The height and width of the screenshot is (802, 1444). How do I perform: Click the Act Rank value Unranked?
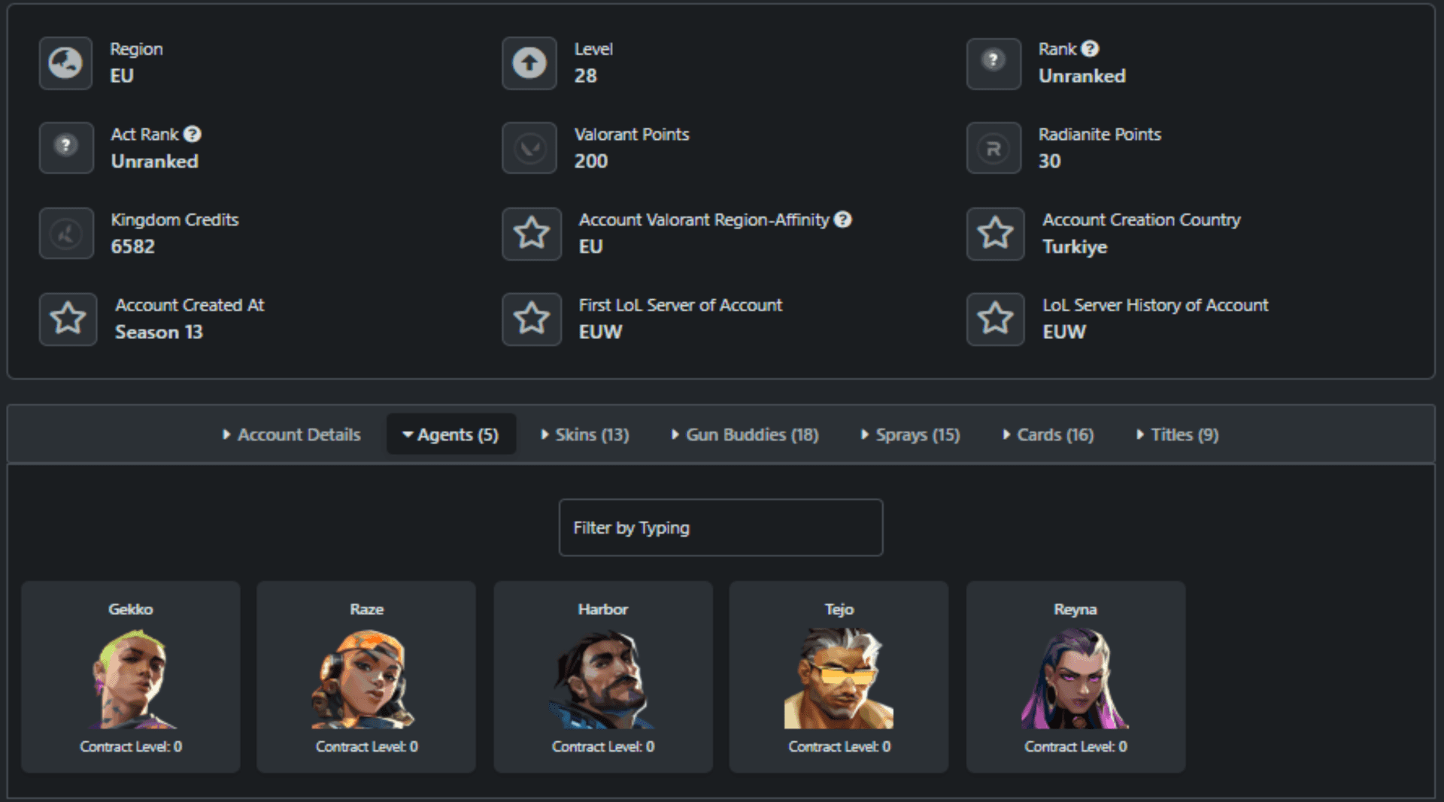[x=155, y=162]
